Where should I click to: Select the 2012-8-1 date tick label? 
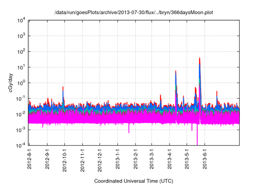(30, 160)
